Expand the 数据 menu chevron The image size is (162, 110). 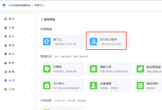(31, 71)
